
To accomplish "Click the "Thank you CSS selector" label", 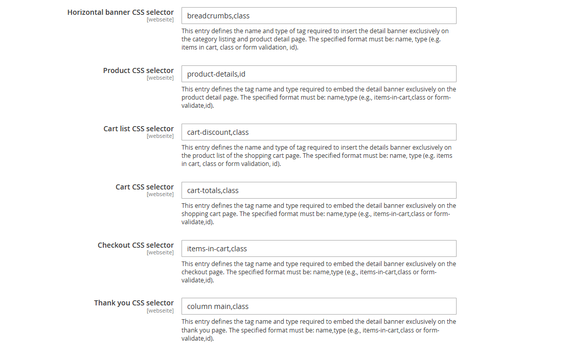I will coord(134,303).
